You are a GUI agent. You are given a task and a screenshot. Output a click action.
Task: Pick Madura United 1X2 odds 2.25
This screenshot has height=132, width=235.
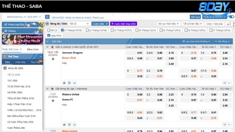click(171, 94)
